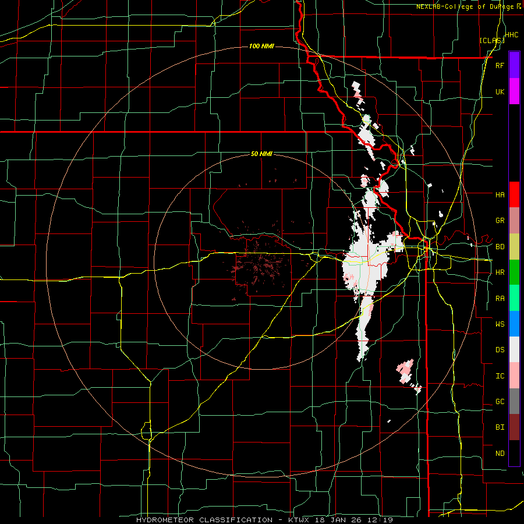Screen dimensions: 524x524
Task: Click the 'WS' legend label
Action: (500, 324)
